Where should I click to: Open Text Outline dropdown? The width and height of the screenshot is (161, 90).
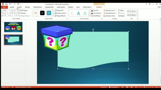[x=96, y=13]
